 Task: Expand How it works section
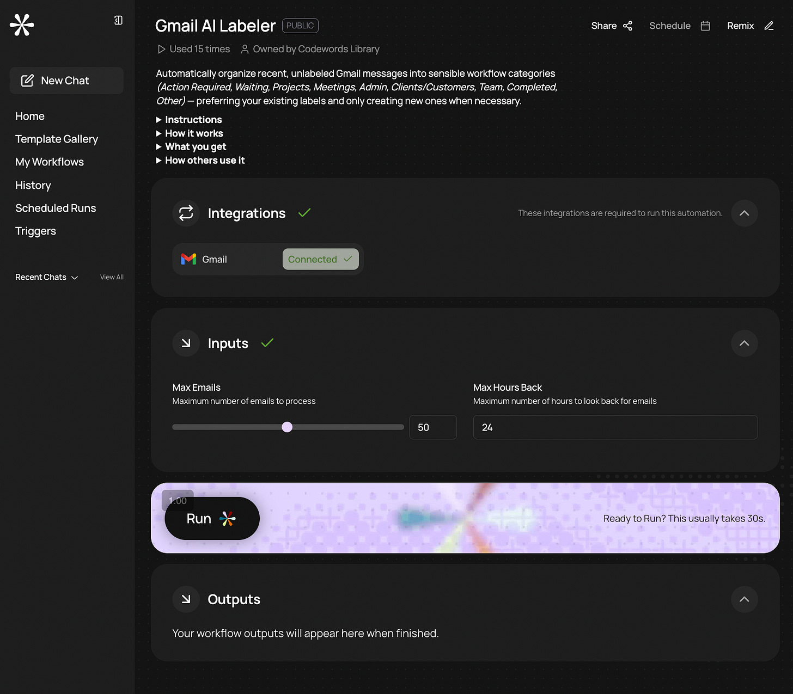tap(189, 133)
